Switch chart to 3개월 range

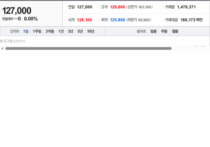[50, 31]
